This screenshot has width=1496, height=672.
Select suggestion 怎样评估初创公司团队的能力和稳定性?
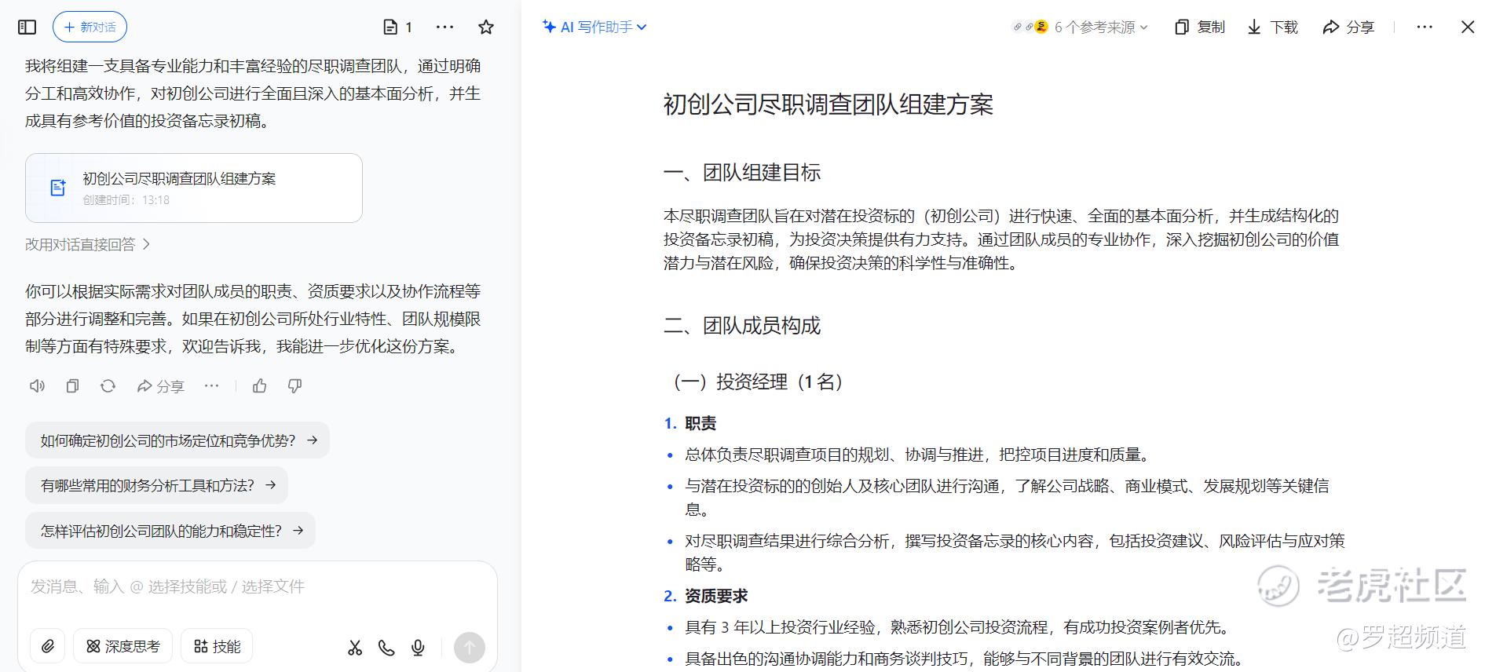tap(170, 531)
